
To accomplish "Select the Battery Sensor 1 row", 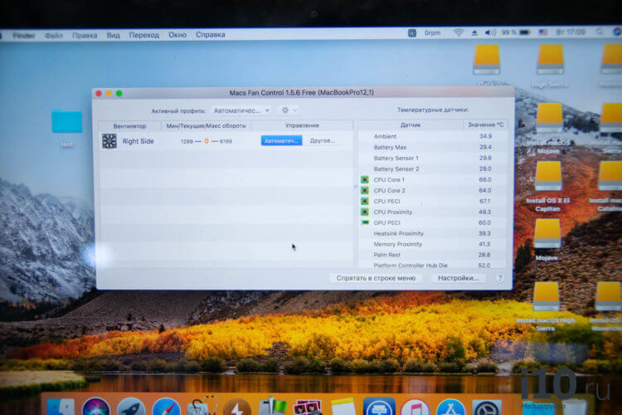I will click(432, 158).
